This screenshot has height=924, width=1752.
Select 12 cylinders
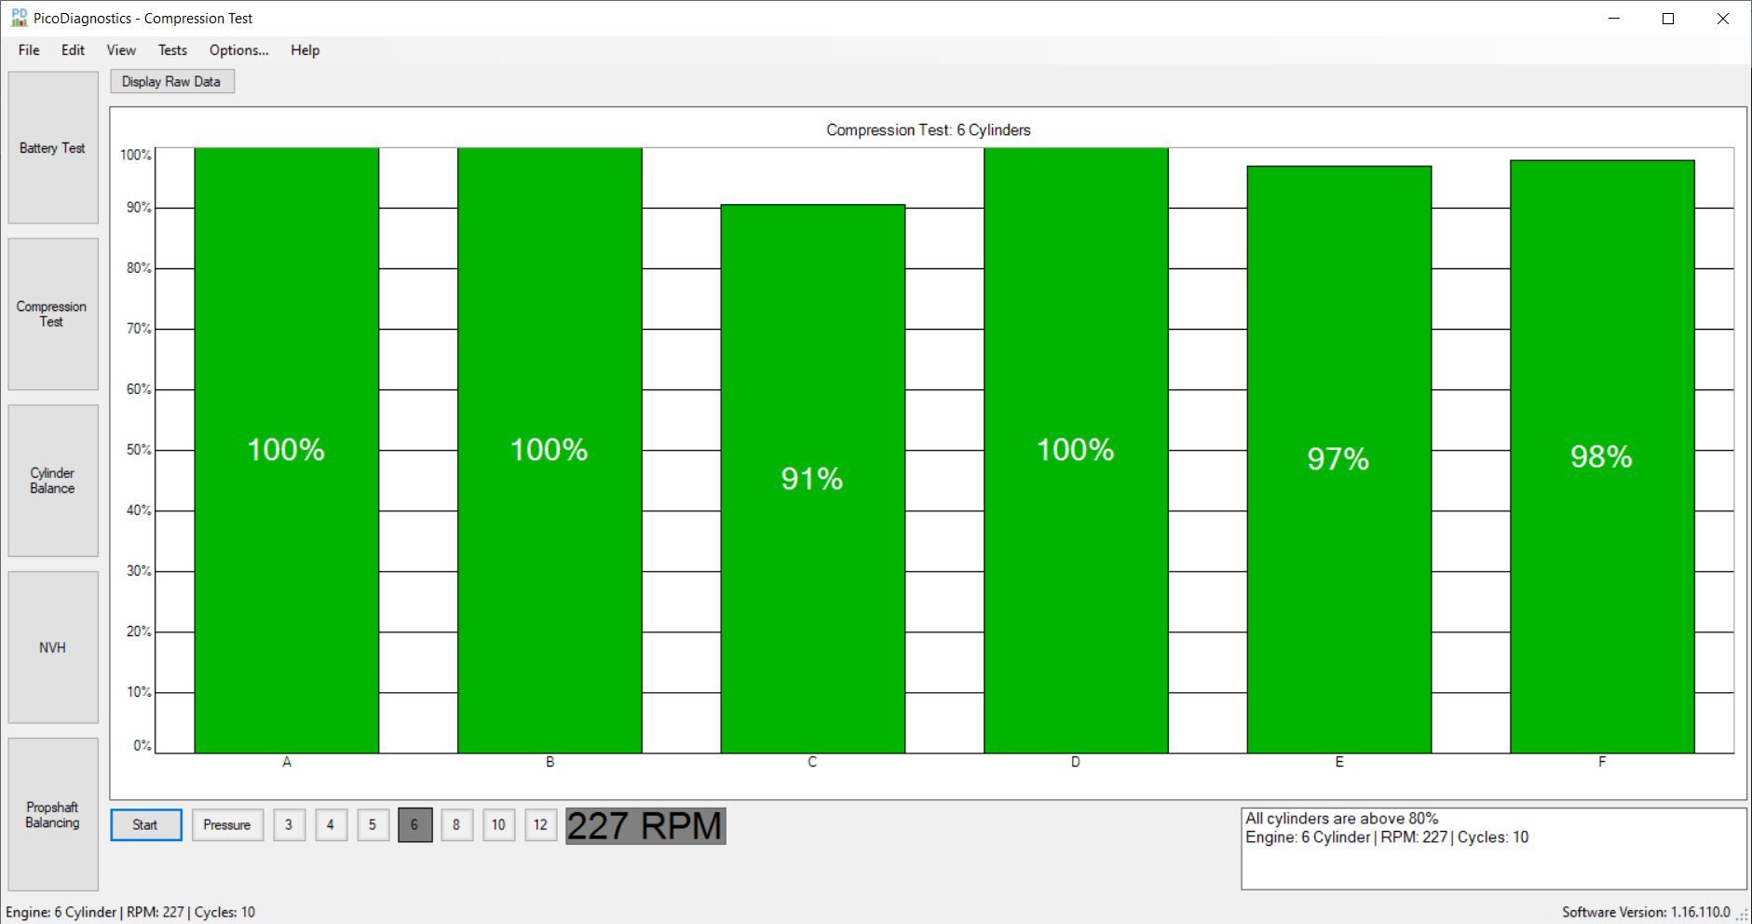pos(540,825)
